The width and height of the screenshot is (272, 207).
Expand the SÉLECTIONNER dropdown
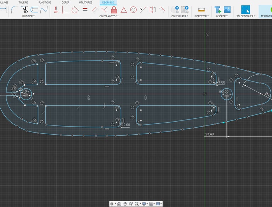pos(246,16)
